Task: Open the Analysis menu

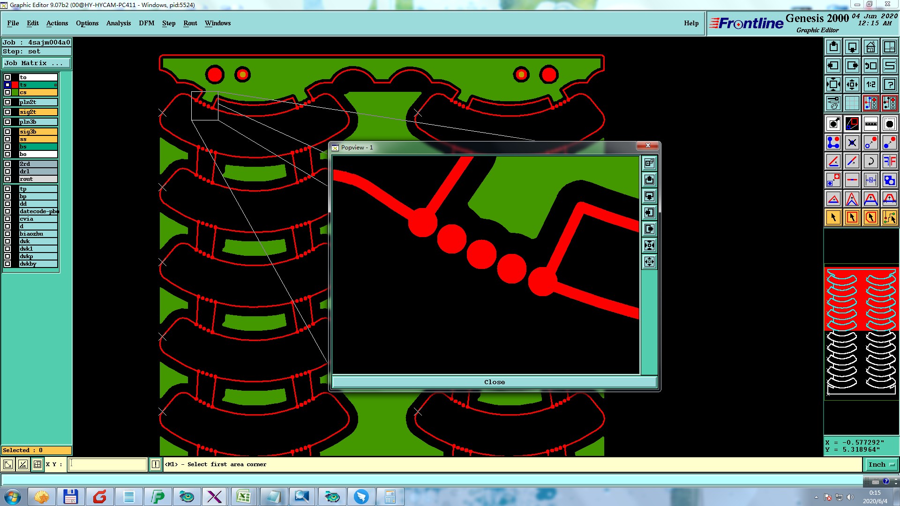Action: coord(118,23)
